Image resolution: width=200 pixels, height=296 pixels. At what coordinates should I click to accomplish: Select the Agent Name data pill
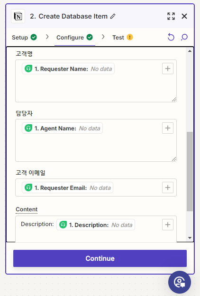click(62, 128)
